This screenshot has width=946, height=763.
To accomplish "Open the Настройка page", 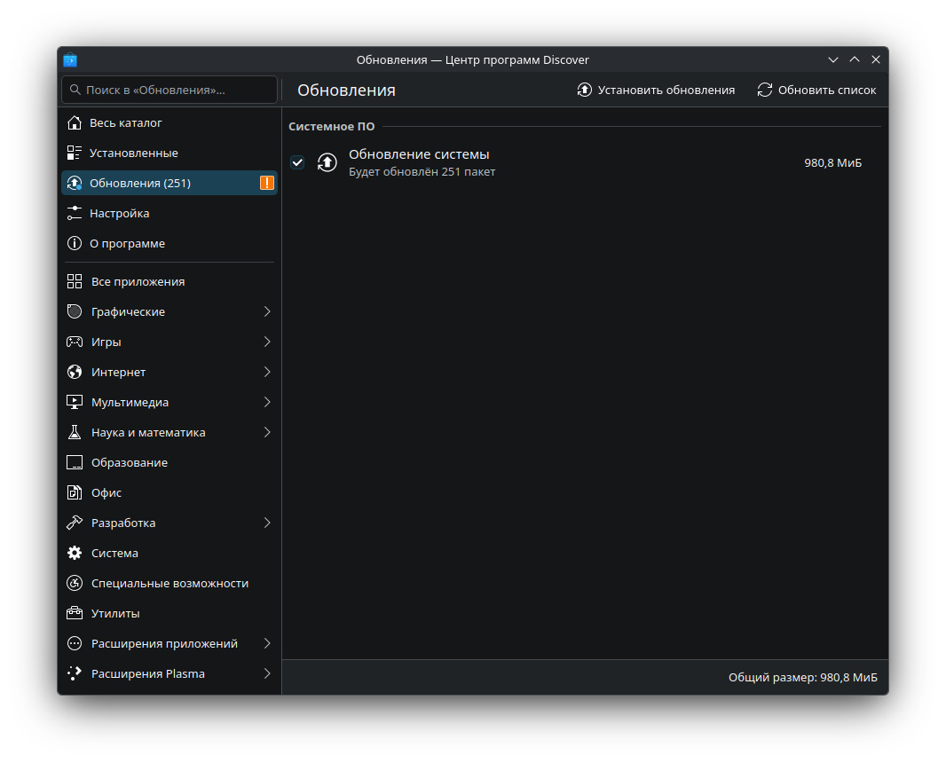I will point(119,213).
